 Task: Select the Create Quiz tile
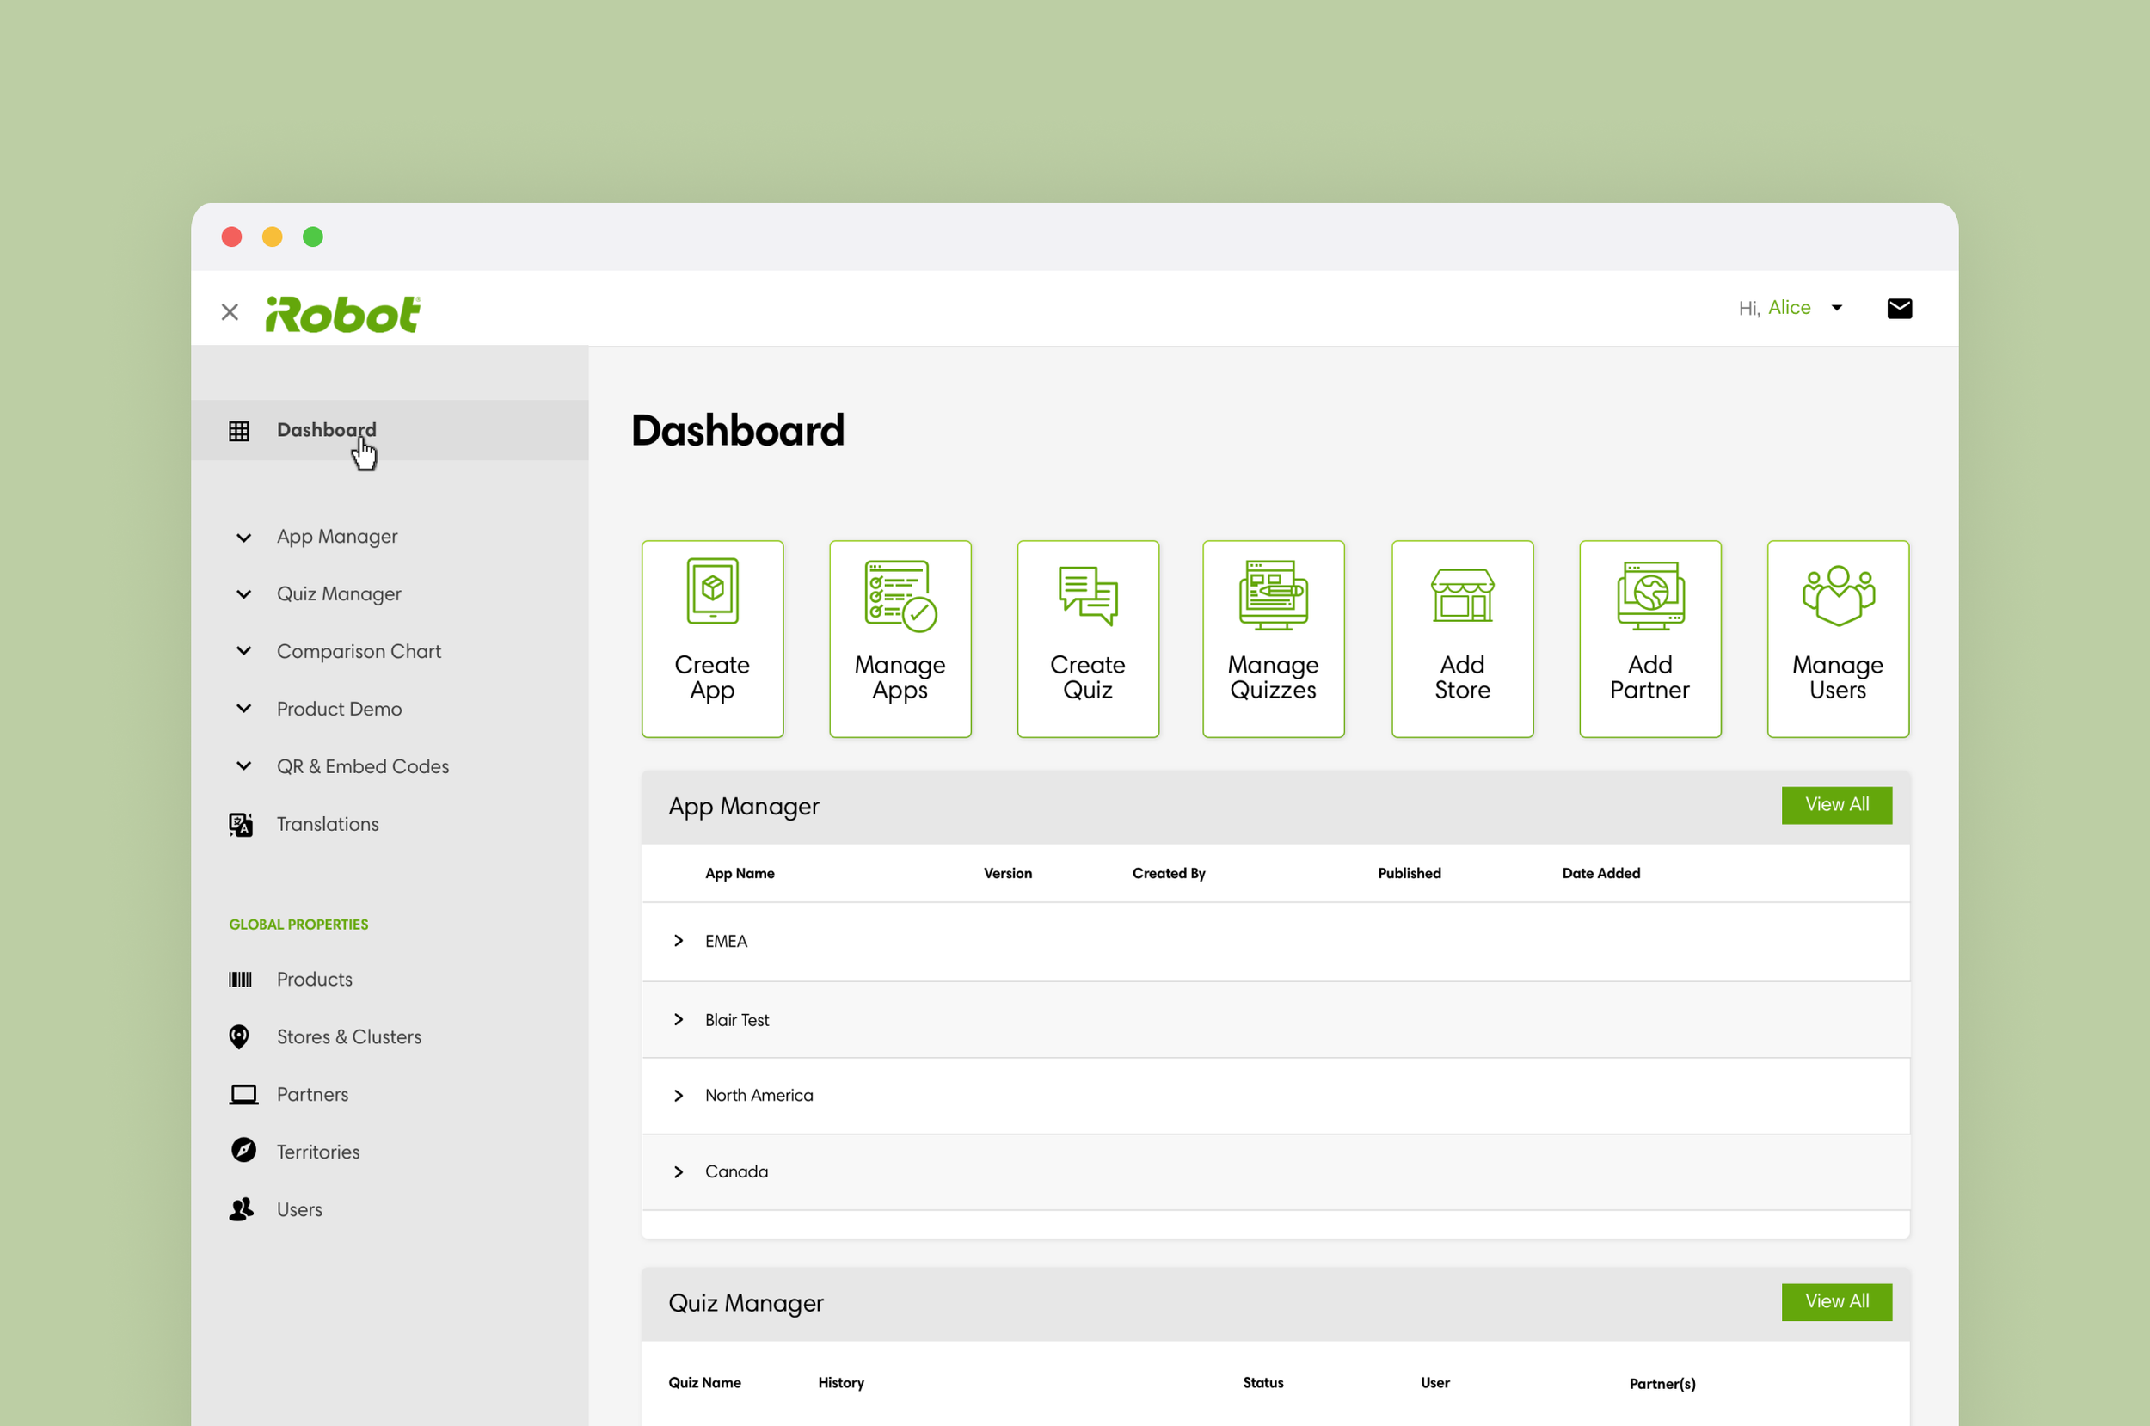point(1087,638)
